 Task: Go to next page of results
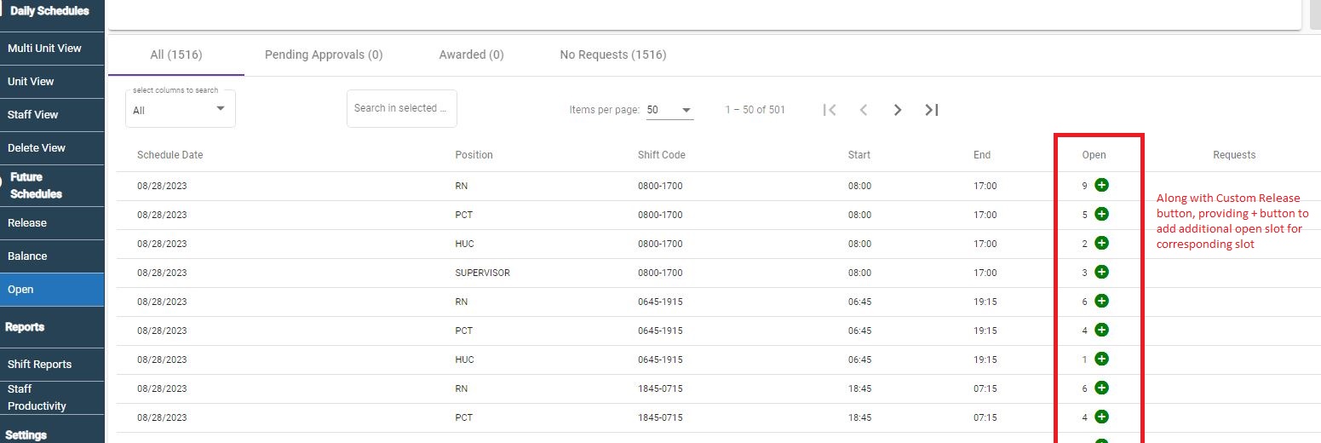coord(898,110)
